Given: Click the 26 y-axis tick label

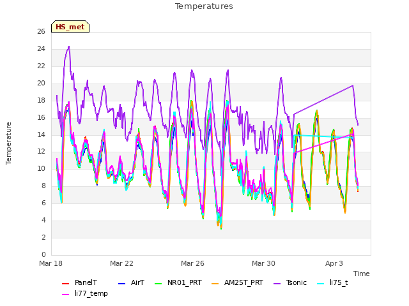Looking at the screenshot, I should (x=41, y=31).
